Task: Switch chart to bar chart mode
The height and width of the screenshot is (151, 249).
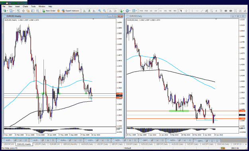Action: tap(84, 11)
